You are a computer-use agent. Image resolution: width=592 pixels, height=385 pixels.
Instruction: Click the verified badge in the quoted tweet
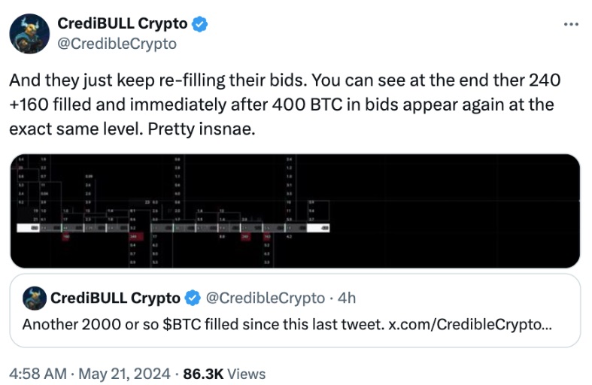click(192, 299)
